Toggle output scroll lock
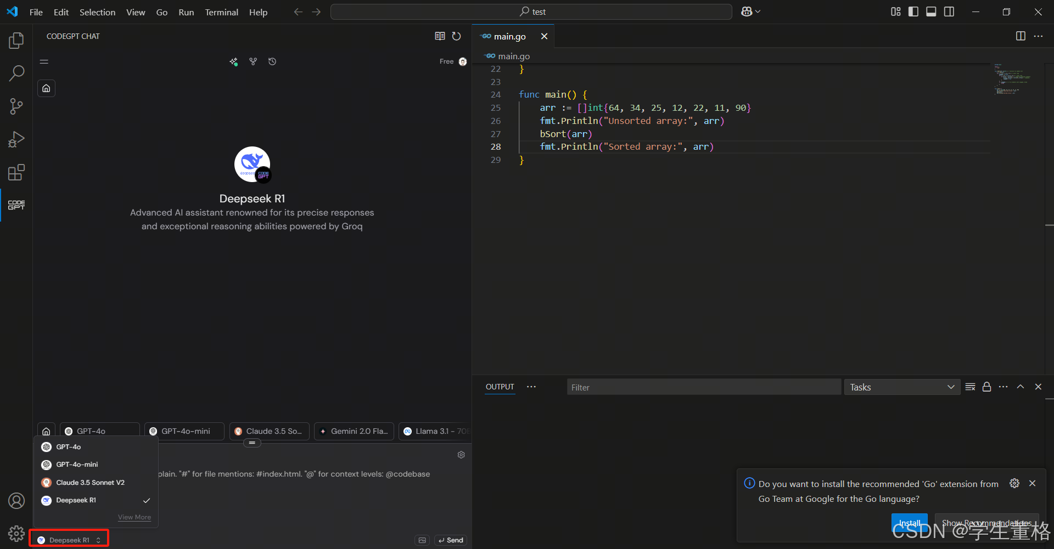 pos(986,387)
